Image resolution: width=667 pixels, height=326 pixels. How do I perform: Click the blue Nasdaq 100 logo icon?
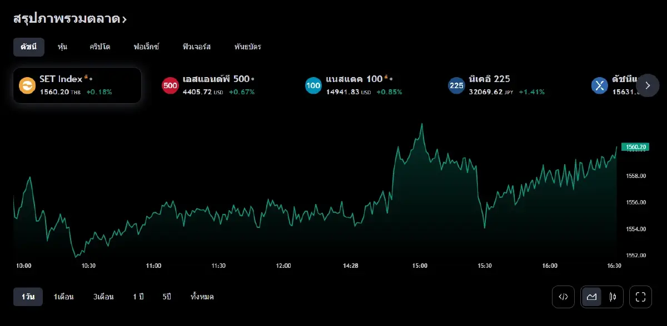[313, 85]
